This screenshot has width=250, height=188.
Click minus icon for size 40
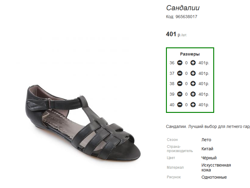pyautogui.click(x=180, y=105)
